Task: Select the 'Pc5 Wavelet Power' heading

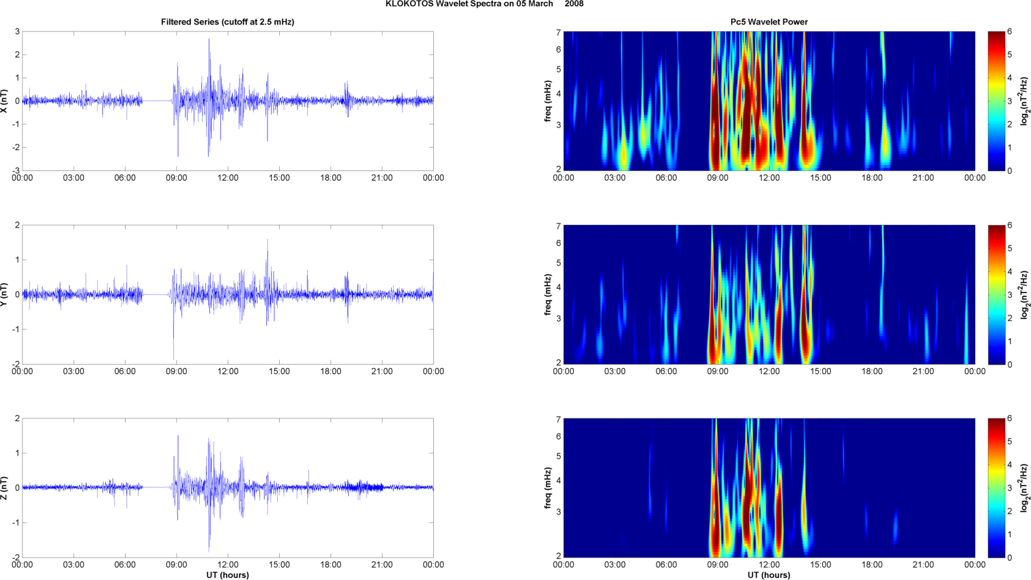Action: pos(769,22)
